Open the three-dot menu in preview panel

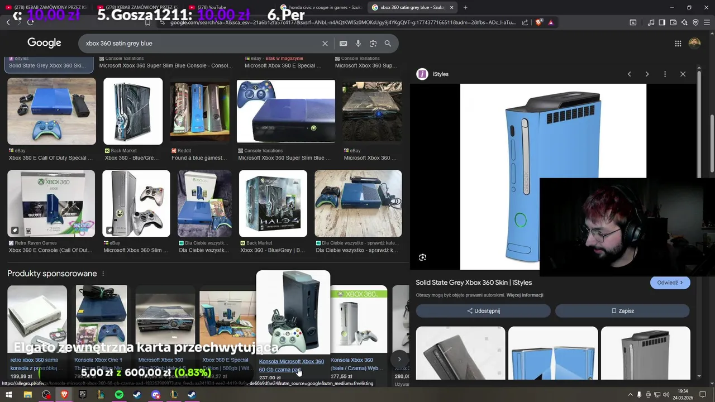pos(665,74)
